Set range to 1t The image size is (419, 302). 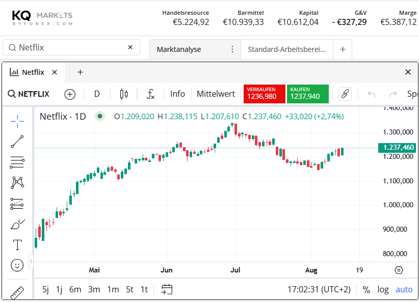tap(144, 289)
